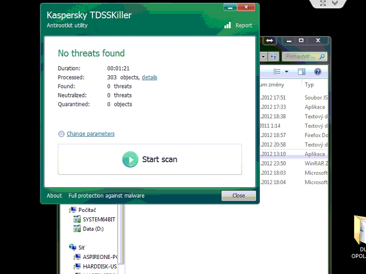Viewport: 366px width, 274px height.
Task: Click the Explorer refresh icon
Action: point(273,56)
